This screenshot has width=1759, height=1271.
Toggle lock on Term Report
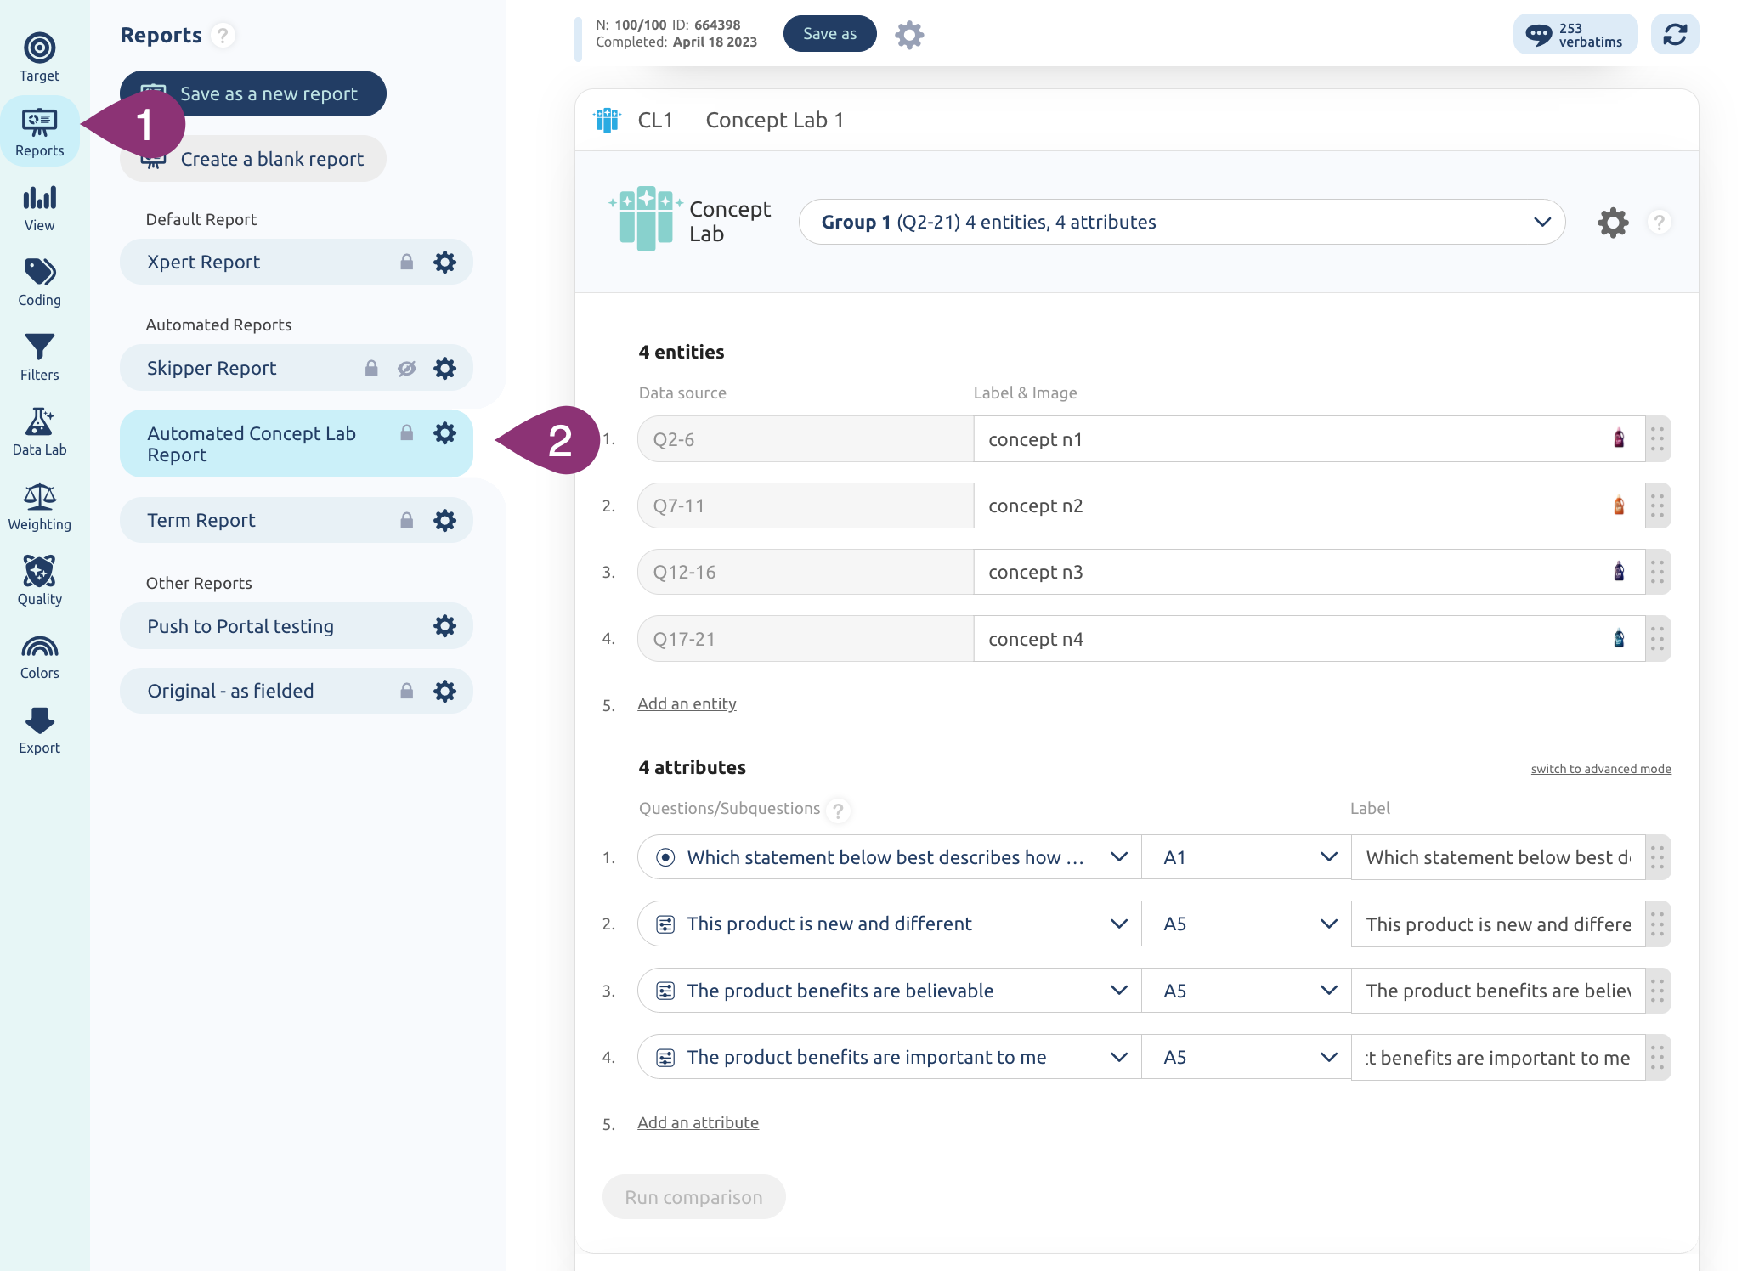[407, 520]
